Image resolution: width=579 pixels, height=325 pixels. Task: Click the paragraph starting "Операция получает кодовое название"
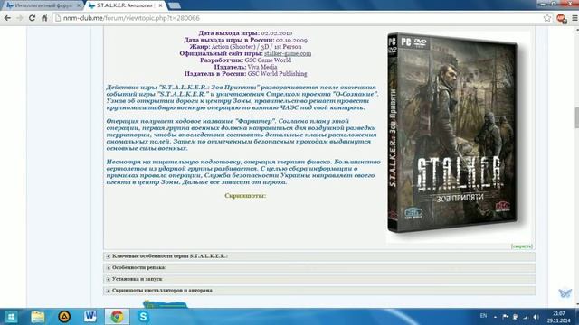(x=242, y=135)
